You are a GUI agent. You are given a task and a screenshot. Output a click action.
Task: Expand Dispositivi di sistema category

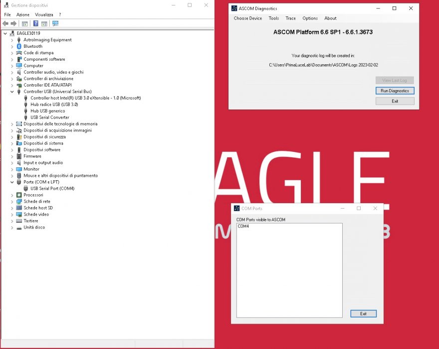(12, 143)
